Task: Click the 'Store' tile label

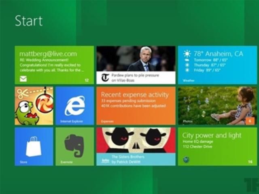Action: [23, 162]
